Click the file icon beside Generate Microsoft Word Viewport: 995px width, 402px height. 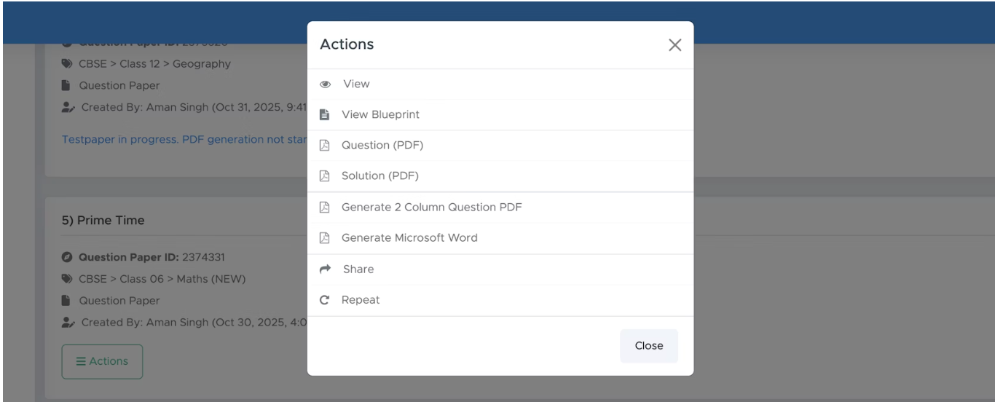pyautogui.click(x=325, y=238)
